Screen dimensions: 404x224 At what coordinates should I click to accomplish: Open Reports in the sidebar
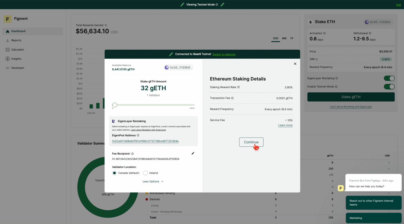(x=16, y=40)
